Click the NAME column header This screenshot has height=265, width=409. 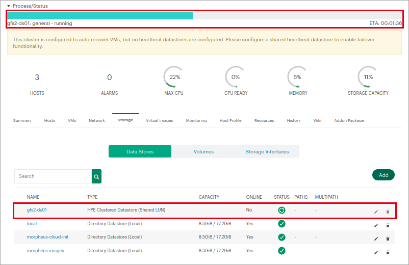coord(33,197)
